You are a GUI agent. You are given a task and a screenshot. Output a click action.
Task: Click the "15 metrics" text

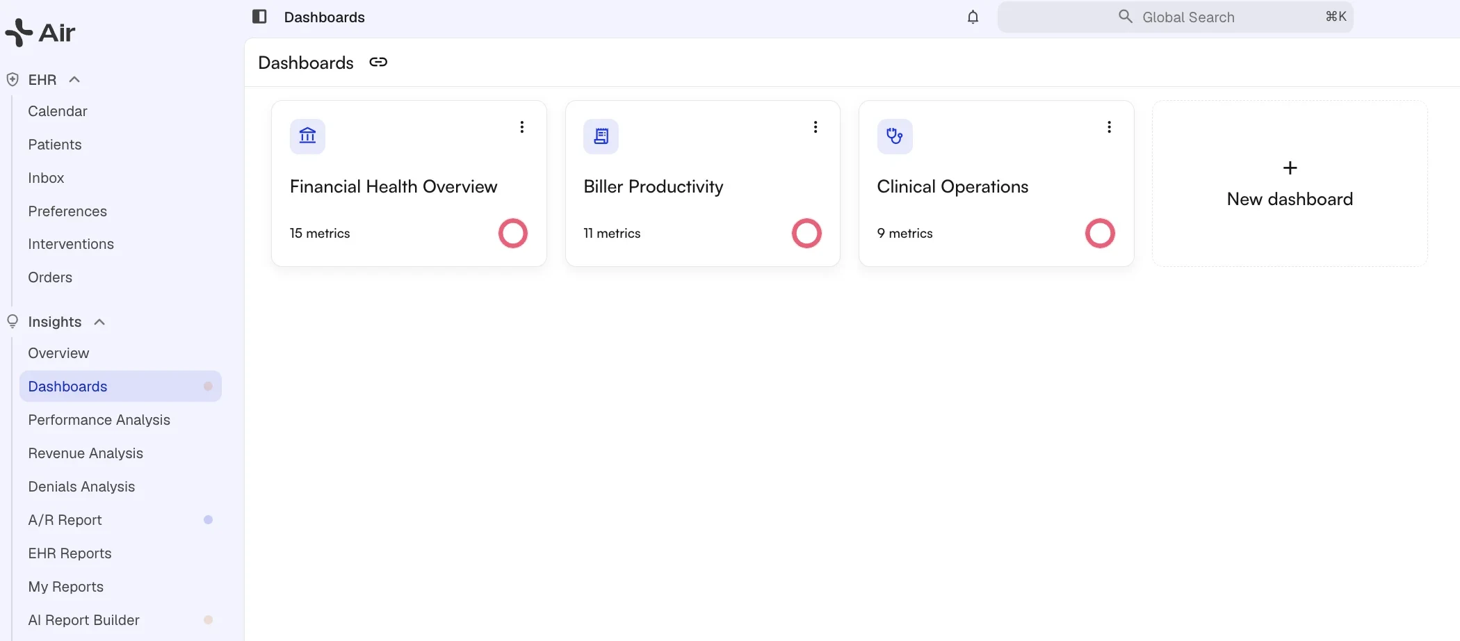point(320,234)
